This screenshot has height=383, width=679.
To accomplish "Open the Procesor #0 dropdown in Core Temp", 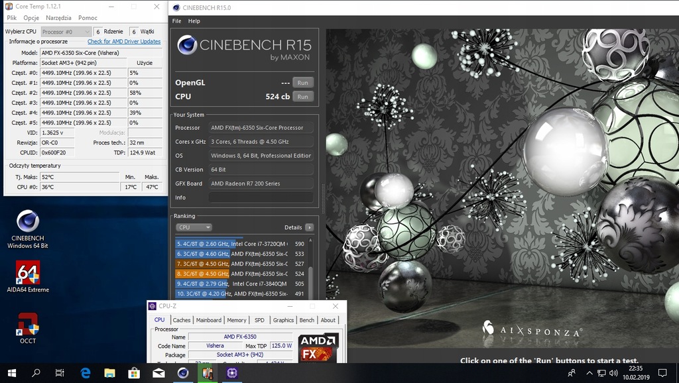I will (66, 32).
